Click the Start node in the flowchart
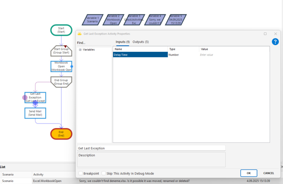283x184 pixels. pyautogui.click(x=61, y=30)
